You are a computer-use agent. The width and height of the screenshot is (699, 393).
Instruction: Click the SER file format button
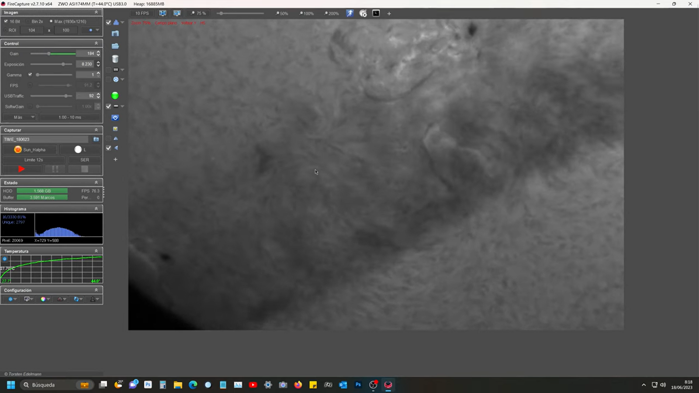[x=84, y=160]
